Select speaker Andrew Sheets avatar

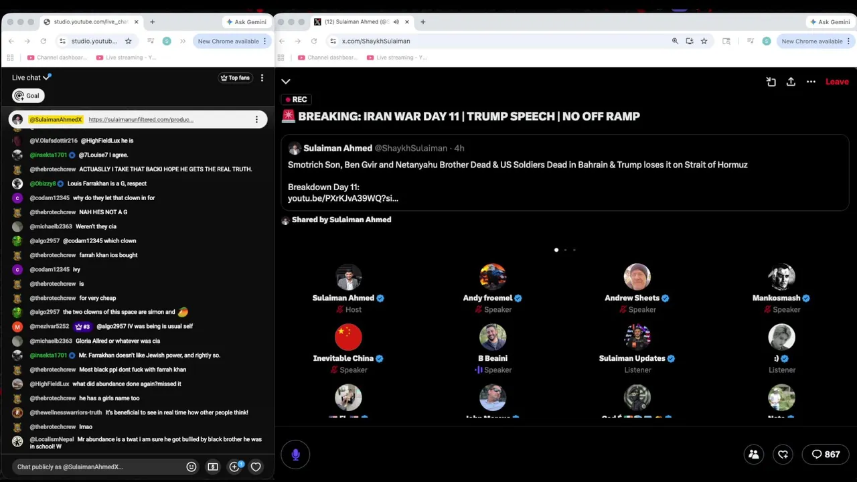[x=637, y=277]
